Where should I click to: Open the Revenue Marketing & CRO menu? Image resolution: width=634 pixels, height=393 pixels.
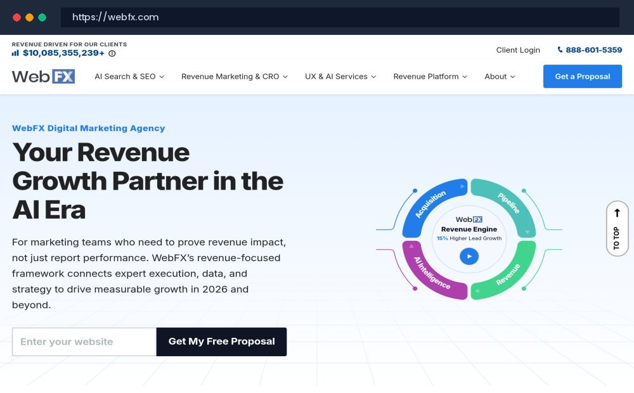pyautogui.click(x=235, y=77)
